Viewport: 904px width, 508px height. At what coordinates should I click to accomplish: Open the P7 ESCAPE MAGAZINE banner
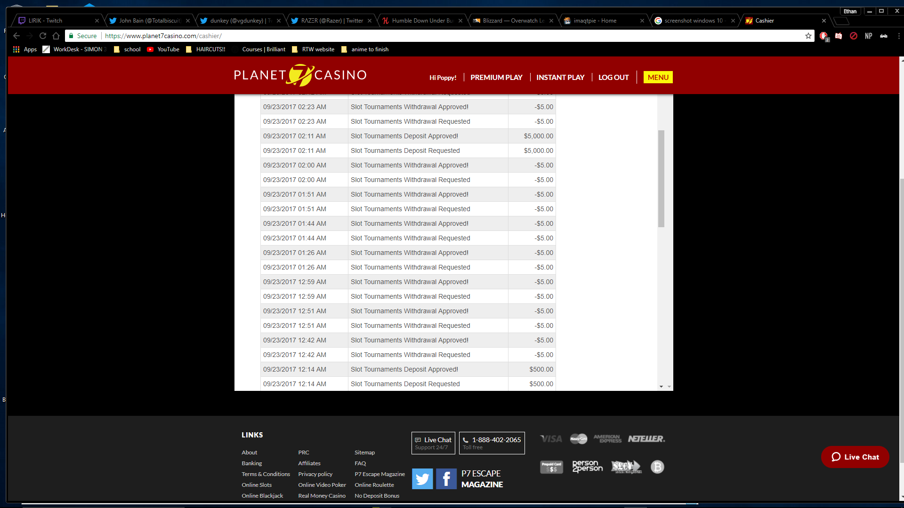point(482,479)
